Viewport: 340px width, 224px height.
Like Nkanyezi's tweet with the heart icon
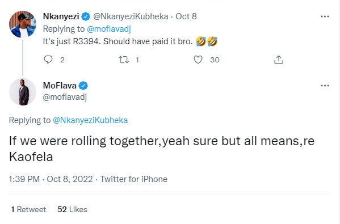click(198, 60)
